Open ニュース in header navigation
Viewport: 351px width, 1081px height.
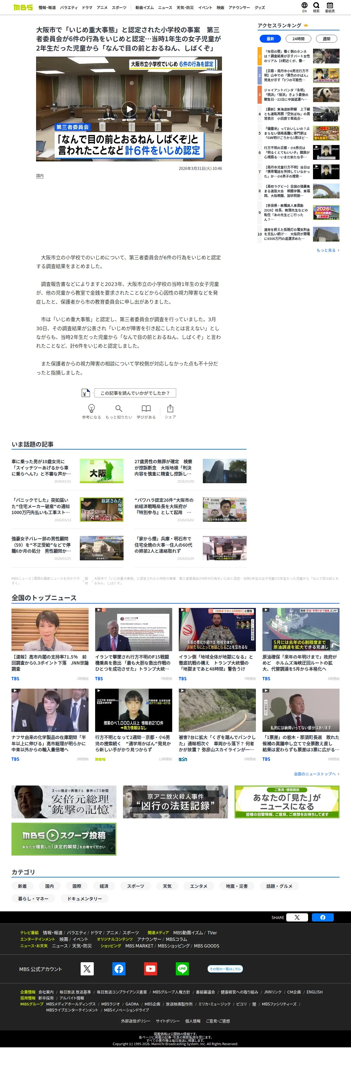[165, 8]
